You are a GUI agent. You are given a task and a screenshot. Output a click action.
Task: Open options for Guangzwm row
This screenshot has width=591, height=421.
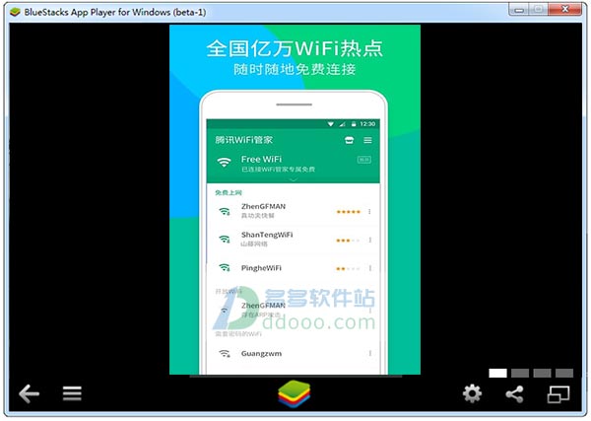(370, 354)
